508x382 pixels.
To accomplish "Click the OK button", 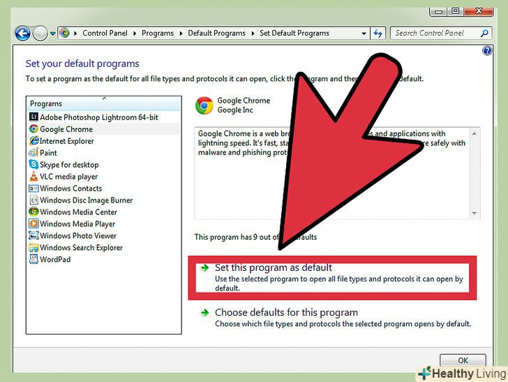I will pos(463,360).
